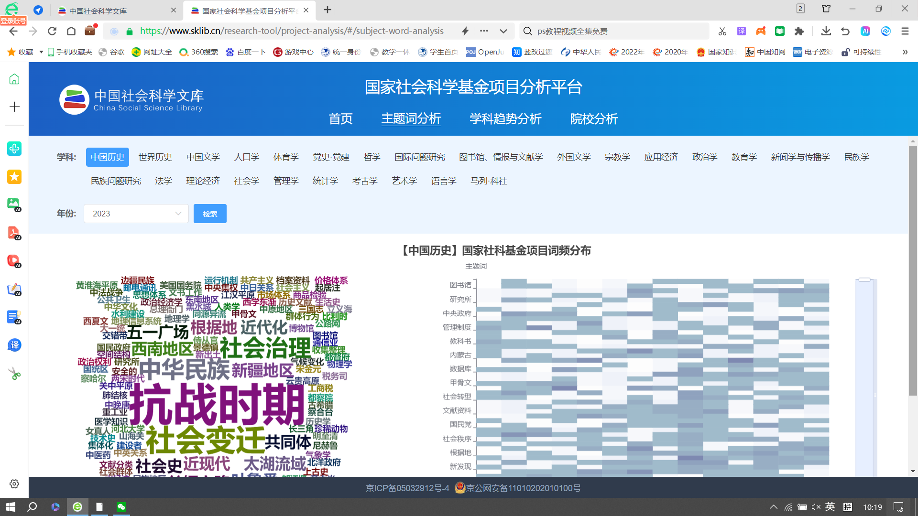
Task: Click the chart zoom slider handle at top
Action: 864,280
